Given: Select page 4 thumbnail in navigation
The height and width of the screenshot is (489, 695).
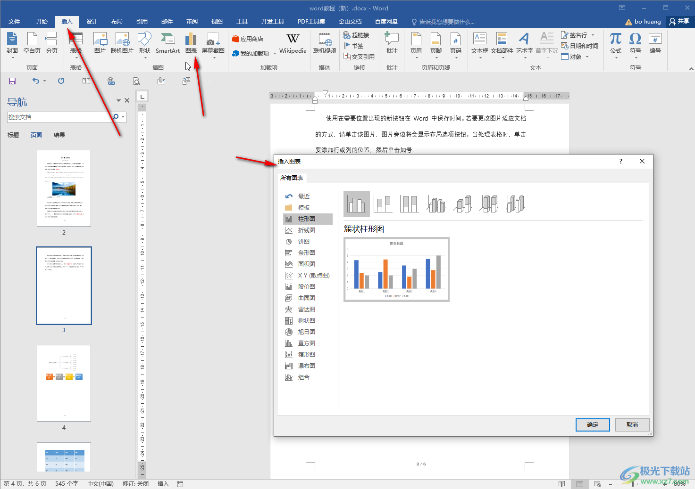Looking at the screenshot, I should click(x=64, y=383).
